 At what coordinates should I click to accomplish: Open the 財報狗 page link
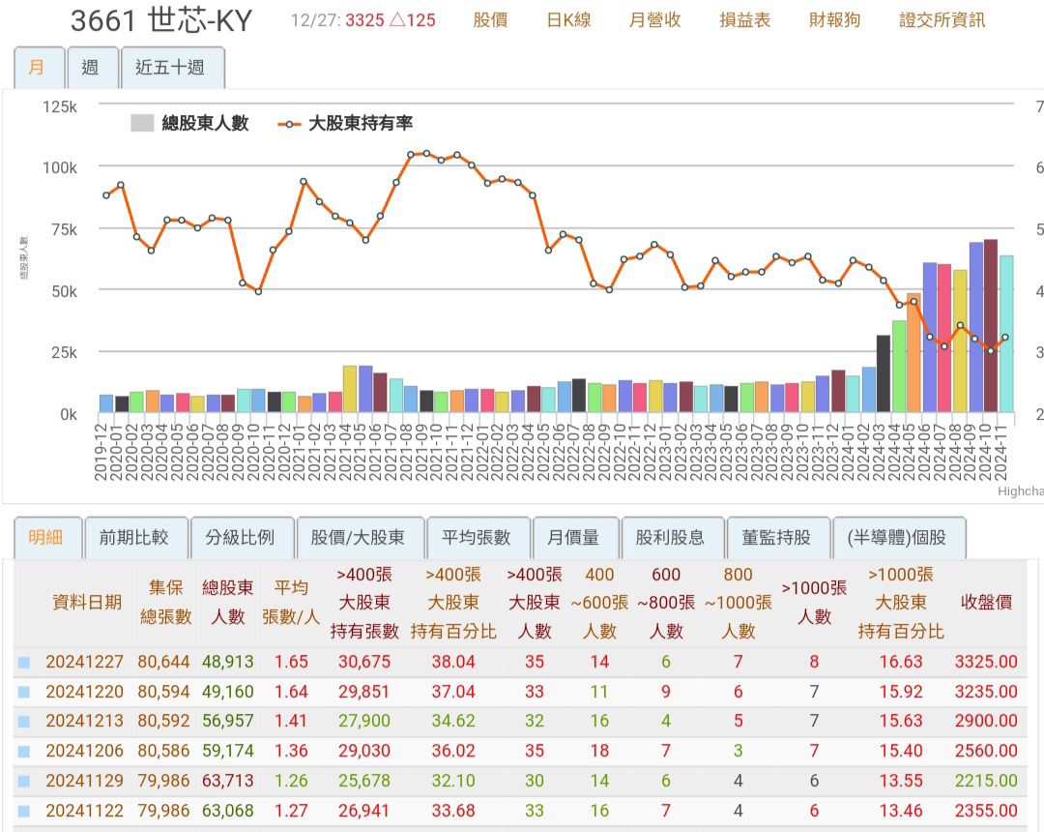(833, 19)
